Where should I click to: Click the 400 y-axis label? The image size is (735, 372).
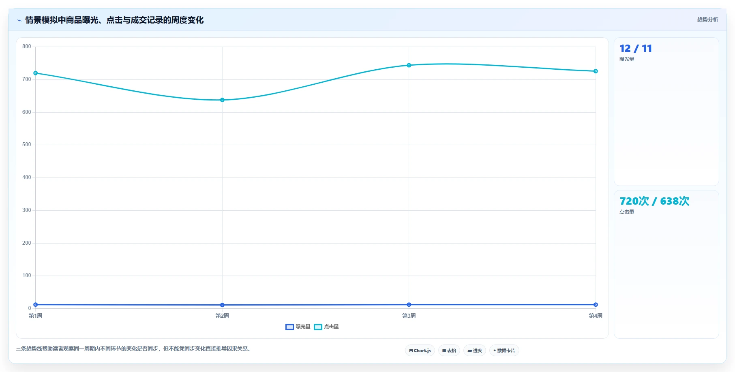[x=27, y=177]
